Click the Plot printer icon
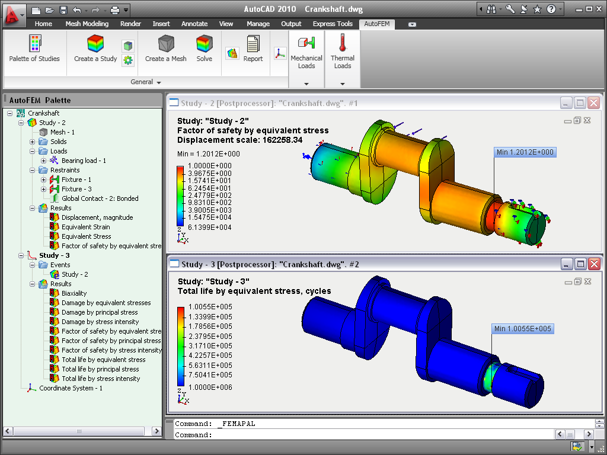The width and height of the screenshot is (607, 455). tap(115, 10)
